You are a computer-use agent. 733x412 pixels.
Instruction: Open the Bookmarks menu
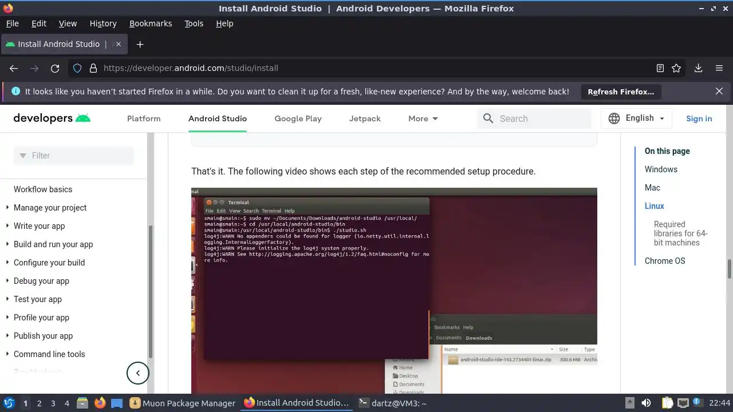[151, 23]
